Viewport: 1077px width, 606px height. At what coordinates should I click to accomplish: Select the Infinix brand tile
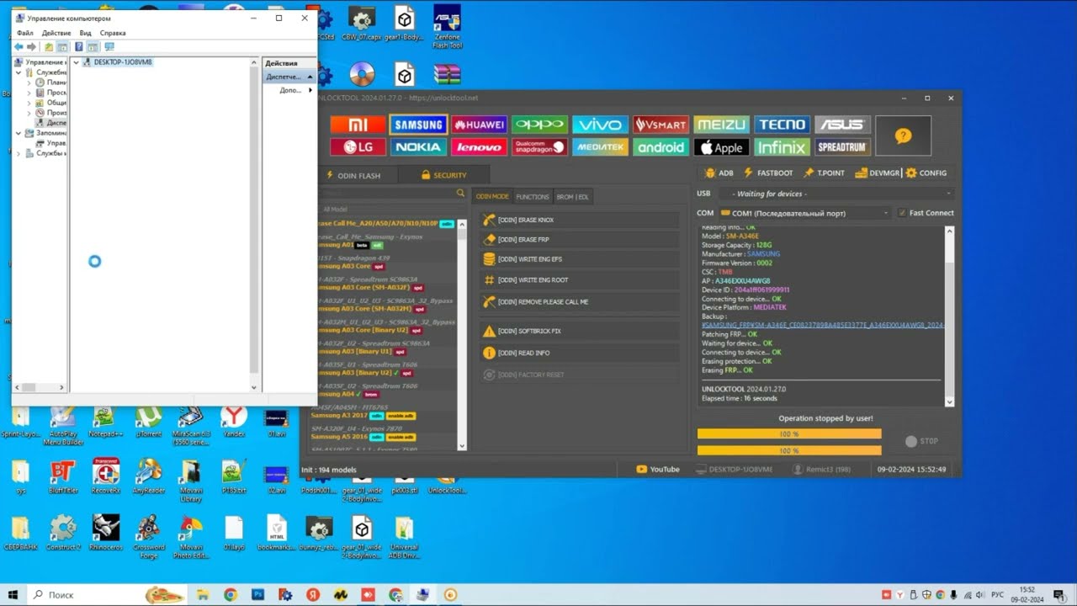pyautogui.click(x=782, y=147)
